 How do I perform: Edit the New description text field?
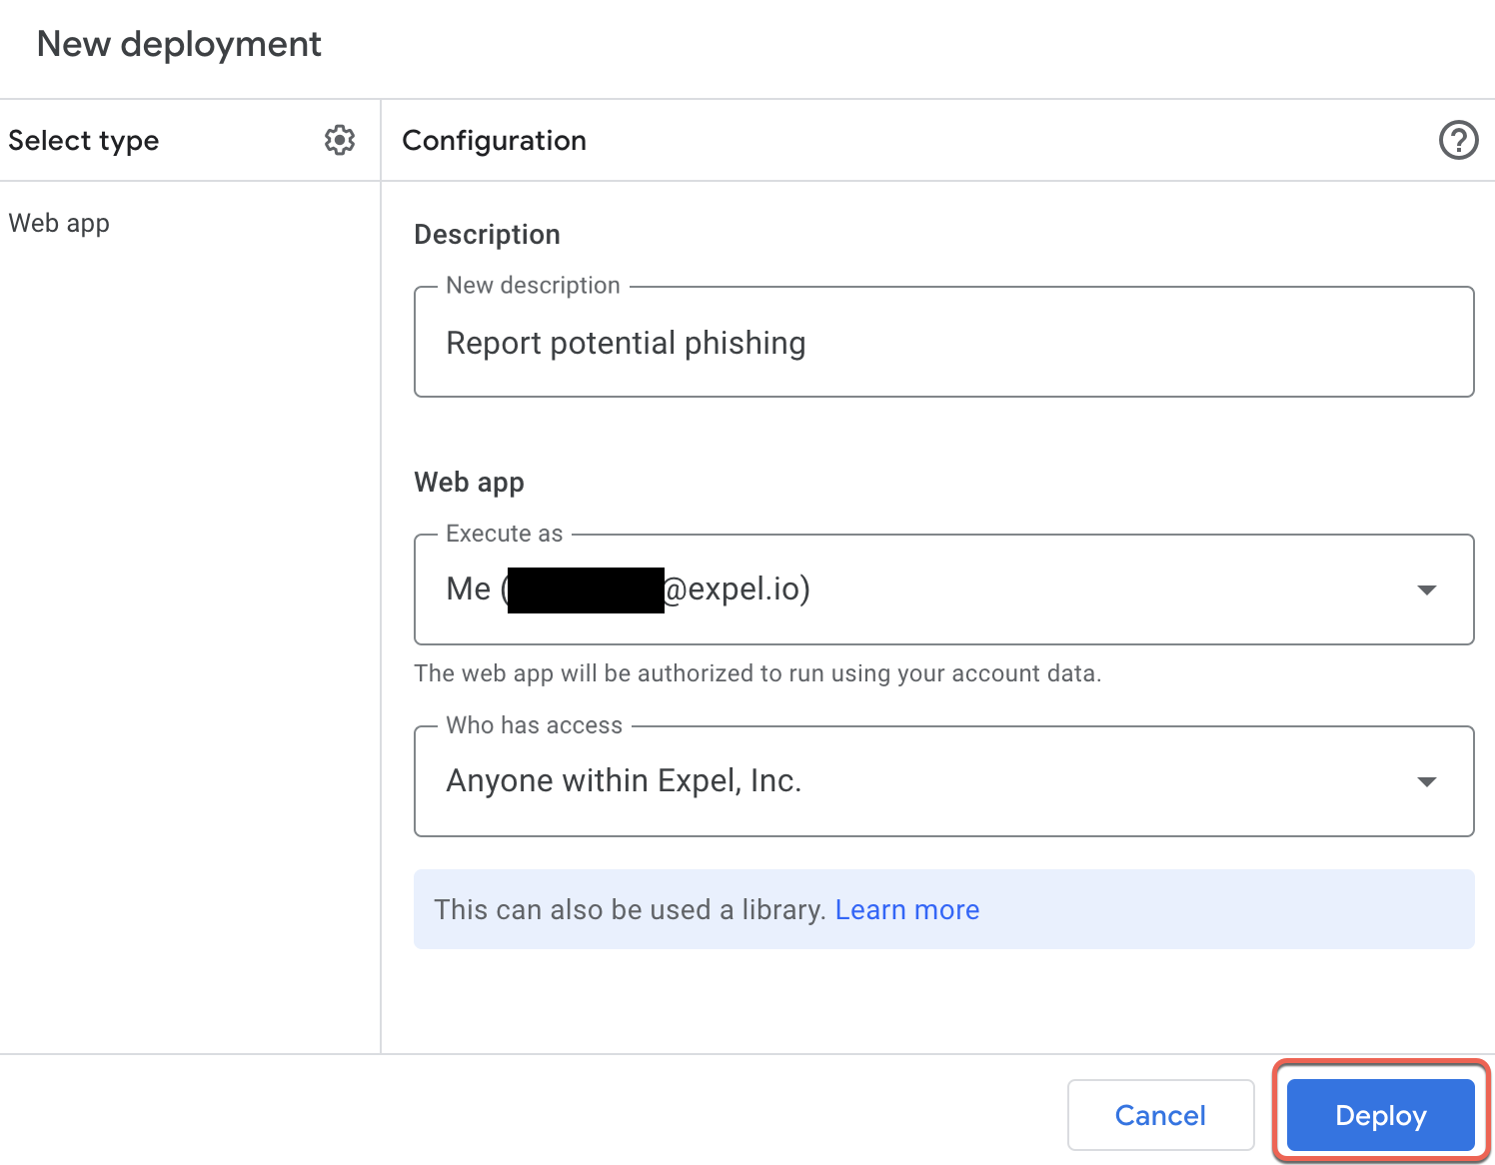point(943,342)
